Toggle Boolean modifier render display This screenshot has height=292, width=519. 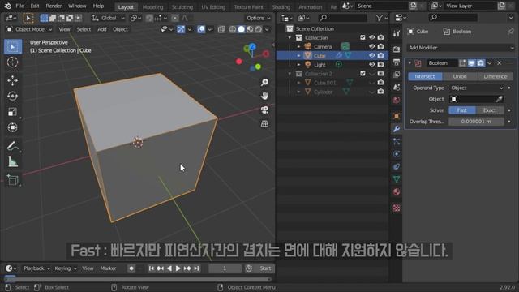coord(481,63)
